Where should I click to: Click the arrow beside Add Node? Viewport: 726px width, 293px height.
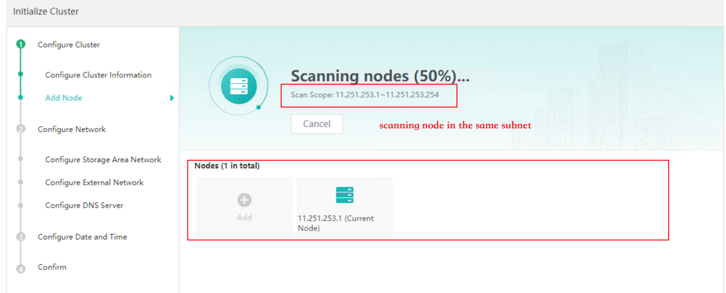click(x=172, y=98)
